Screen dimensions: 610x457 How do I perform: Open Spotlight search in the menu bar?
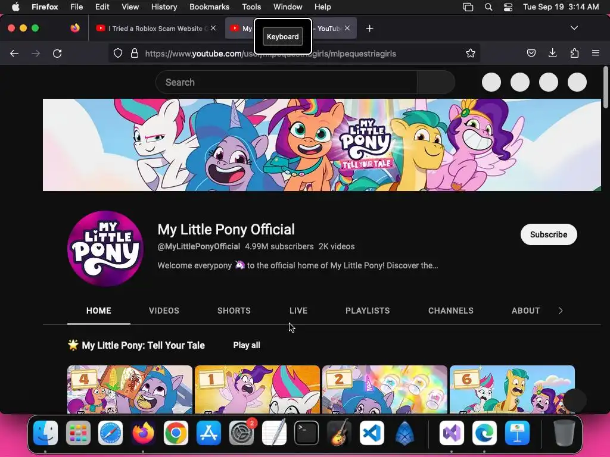pyautogui.click(x=488, y=7)
